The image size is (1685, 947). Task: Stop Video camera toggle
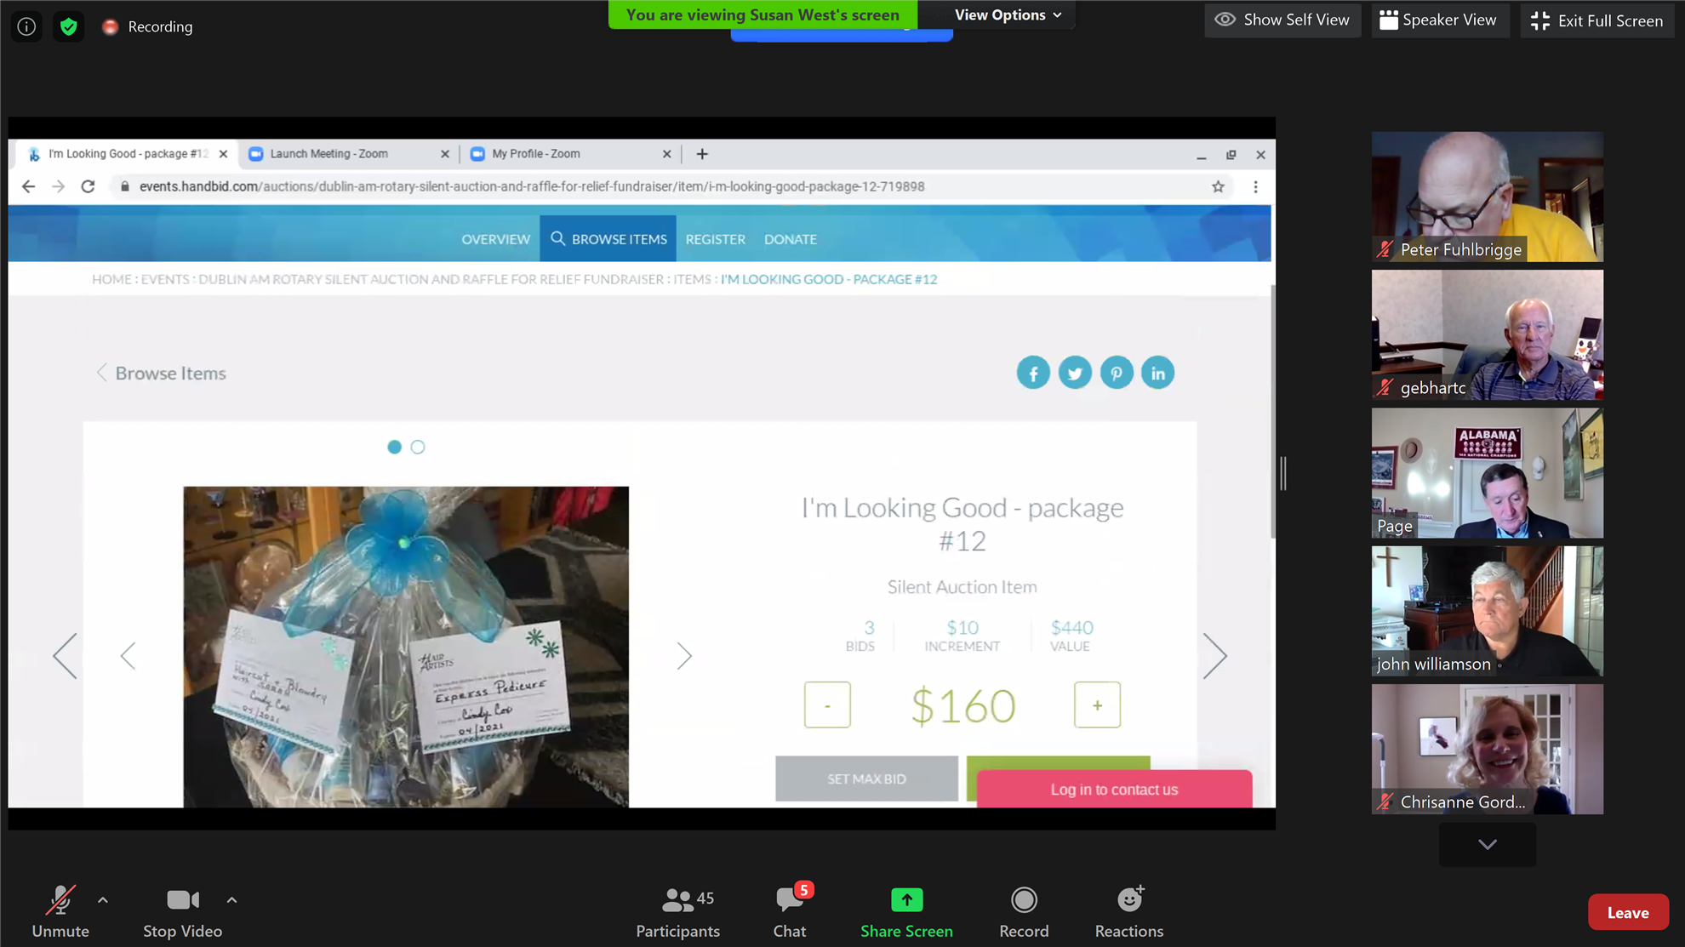coord(182,911)
